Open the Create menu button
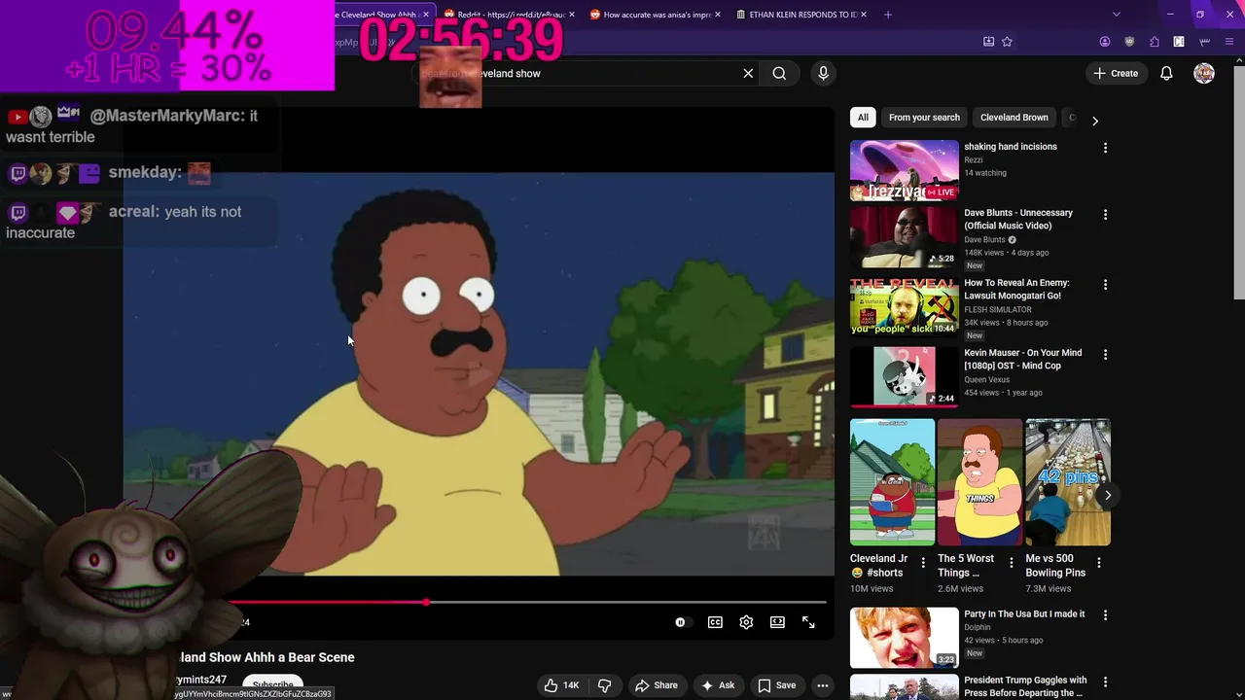Image resolution: width=1245 pixels, height=700 pixels. pos(1116,73)
